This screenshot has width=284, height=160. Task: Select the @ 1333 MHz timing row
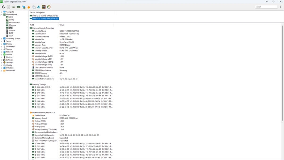point(72,107)
